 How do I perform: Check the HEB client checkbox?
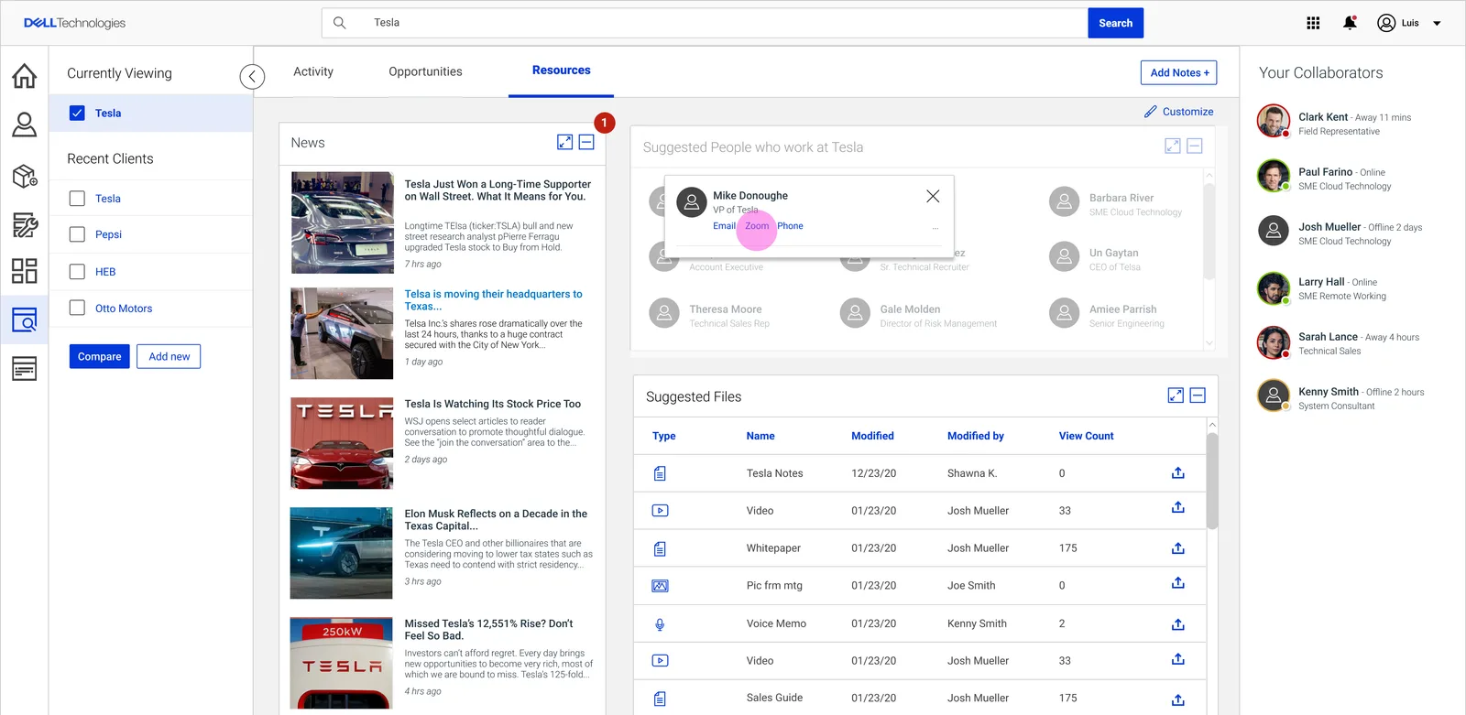click(77, 271)
